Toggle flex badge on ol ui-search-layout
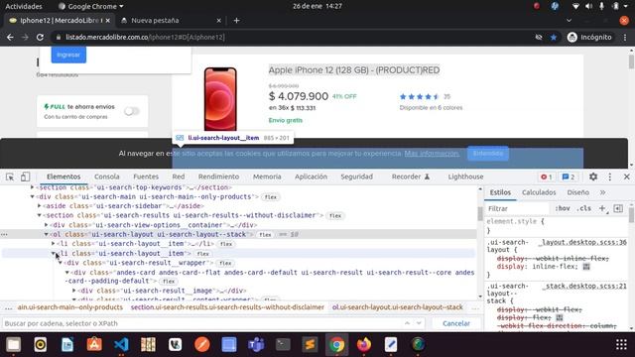Screen dimensions: 635x357 265,235
